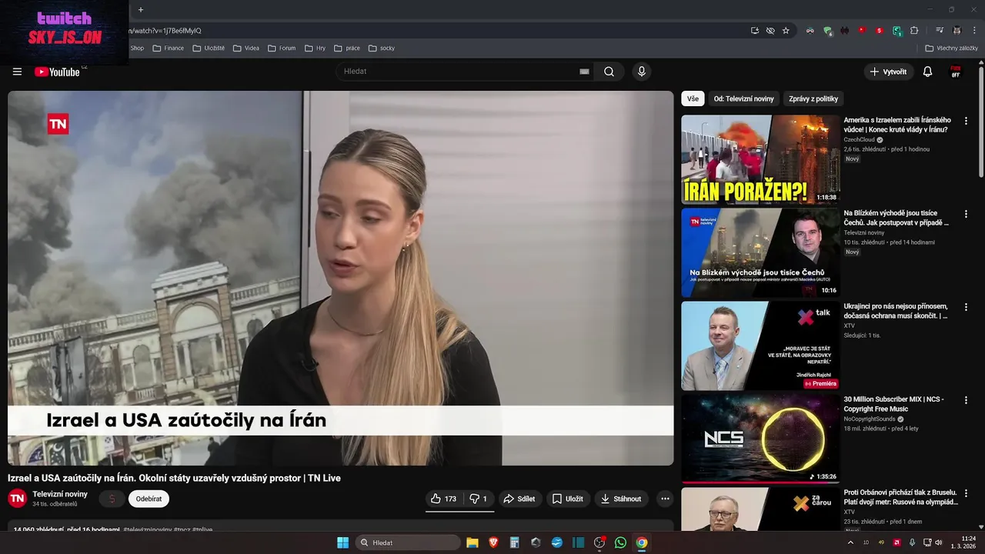Share the video using Sdílet

click(519, 499)
